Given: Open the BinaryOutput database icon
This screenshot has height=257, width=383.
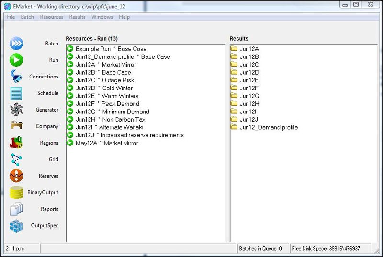Looking at the screenshot, I should click(16, 192).
